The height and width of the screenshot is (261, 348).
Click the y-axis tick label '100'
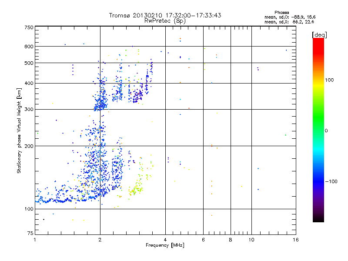click(x=29, y=209)
